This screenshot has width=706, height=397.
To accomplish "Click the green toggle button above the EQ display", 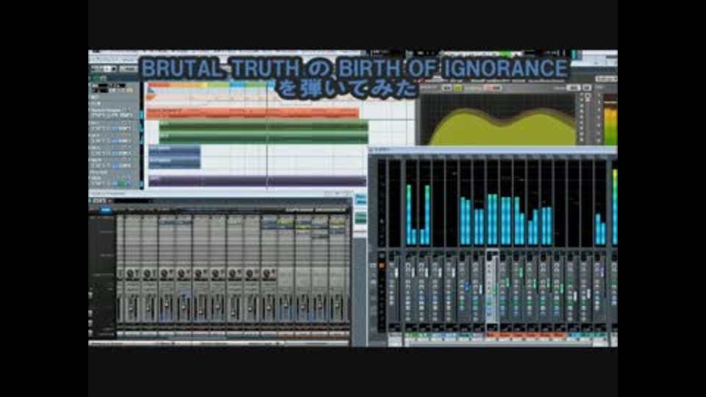I will click(458, 87).
